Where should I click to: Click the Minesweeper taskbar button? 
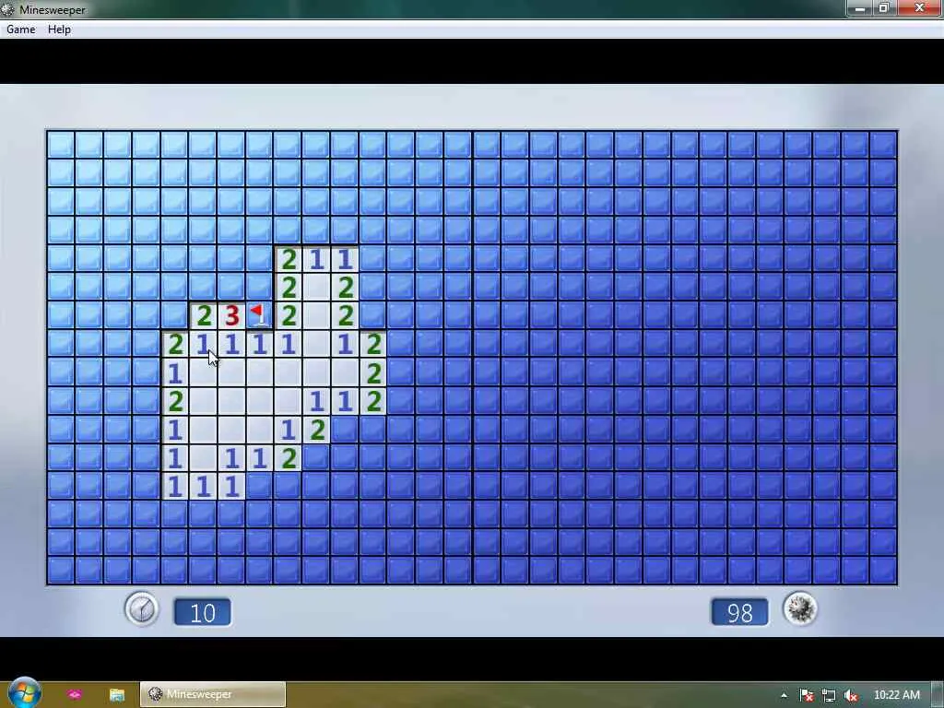point(213,694)
